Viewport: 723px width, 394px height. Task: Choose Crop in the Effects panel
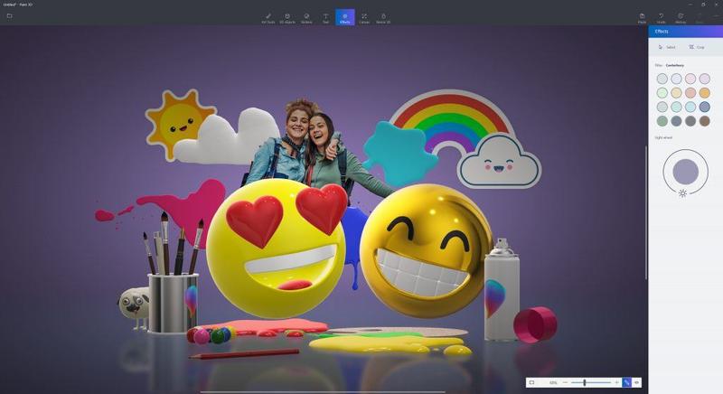coord(697,47)
